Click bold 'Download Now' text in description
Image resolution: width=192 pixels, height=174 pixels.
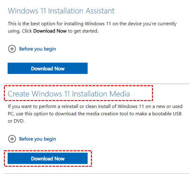coord(50,31)
